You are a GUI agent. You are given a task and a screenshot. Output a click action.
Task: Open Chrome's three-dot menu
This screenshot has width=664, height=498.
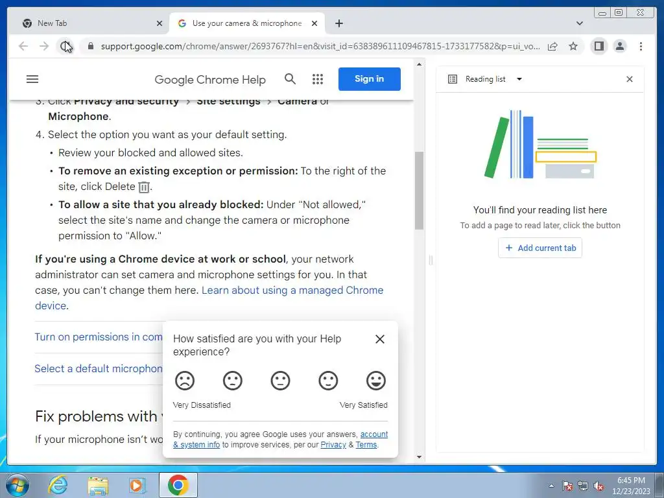click(x=641, y=46)
